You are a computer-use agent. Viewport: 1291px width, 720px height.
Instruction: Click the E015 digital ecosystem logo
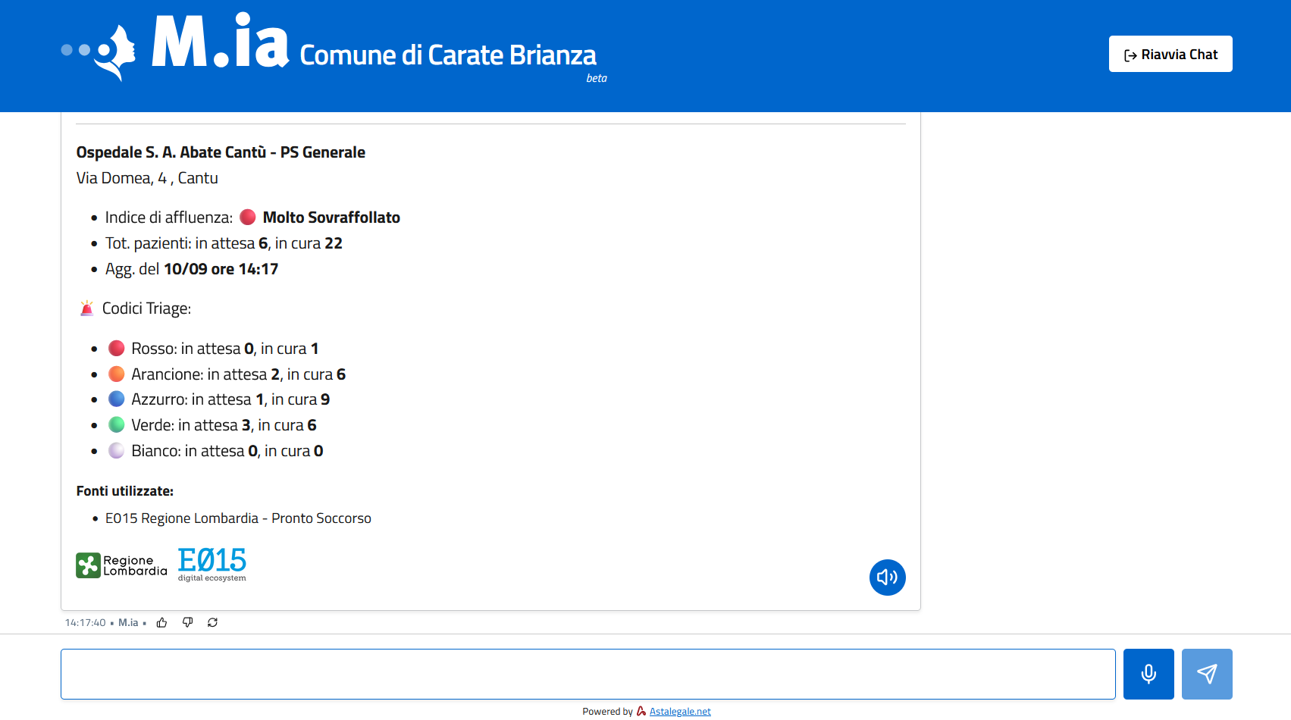212,565
